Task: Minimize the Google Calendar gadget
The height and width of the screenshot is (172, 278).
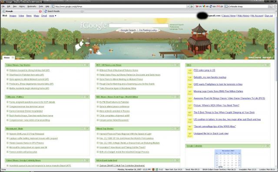Action: [x=265, y=146]
